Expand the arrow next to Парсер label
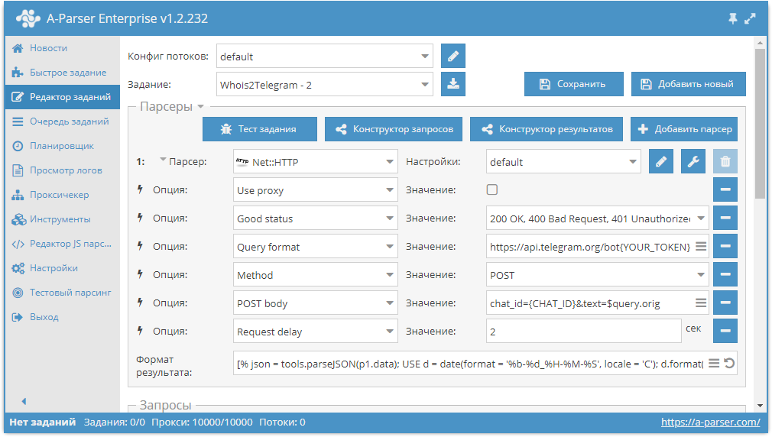The height and width of the screenshot is (437, 772). click(x=163, y=159)
